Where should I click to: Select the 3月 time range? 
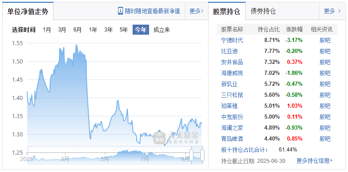(62, 30)
